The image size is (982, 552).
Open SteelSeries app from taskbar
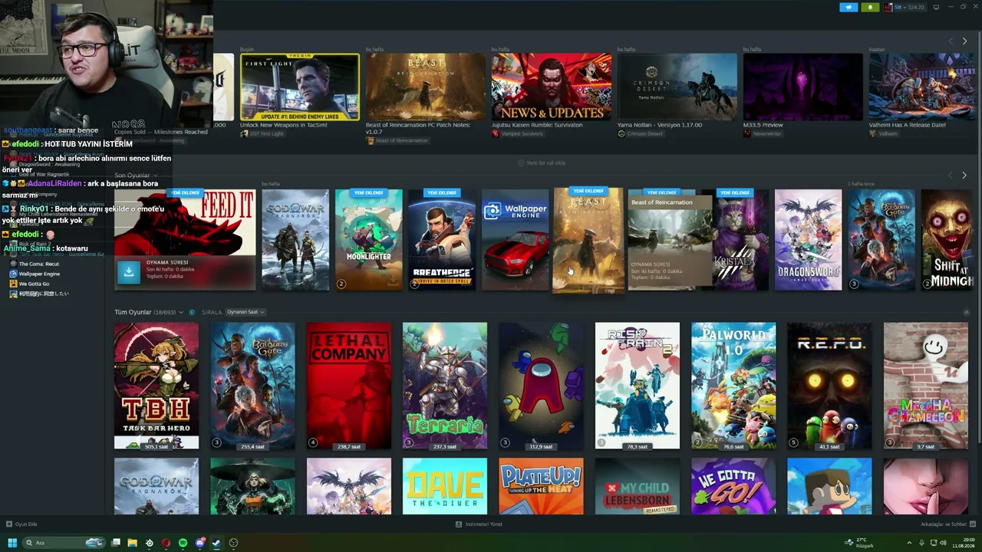pos(149,543)
